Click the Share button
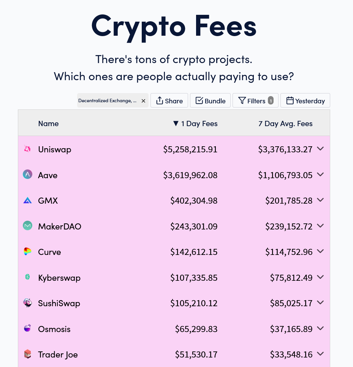This screenshot has height=367, width=353. coord(169,100)
